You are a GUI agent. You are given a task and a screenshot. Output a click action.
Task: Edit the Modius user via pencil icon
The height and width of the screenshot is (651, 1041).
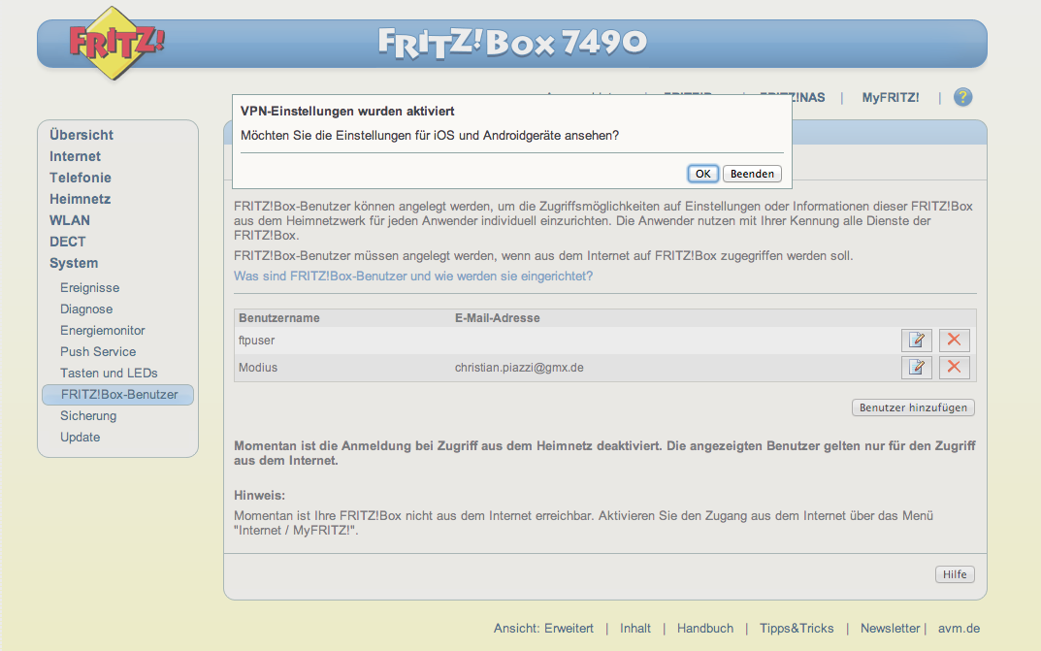(916, 368)
